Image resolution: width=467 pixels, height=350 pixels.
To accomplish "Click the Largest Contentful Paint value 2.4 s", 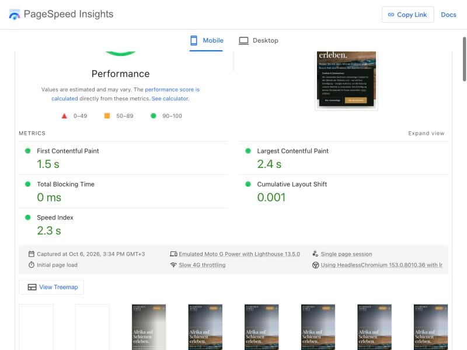I will point(269,164).
